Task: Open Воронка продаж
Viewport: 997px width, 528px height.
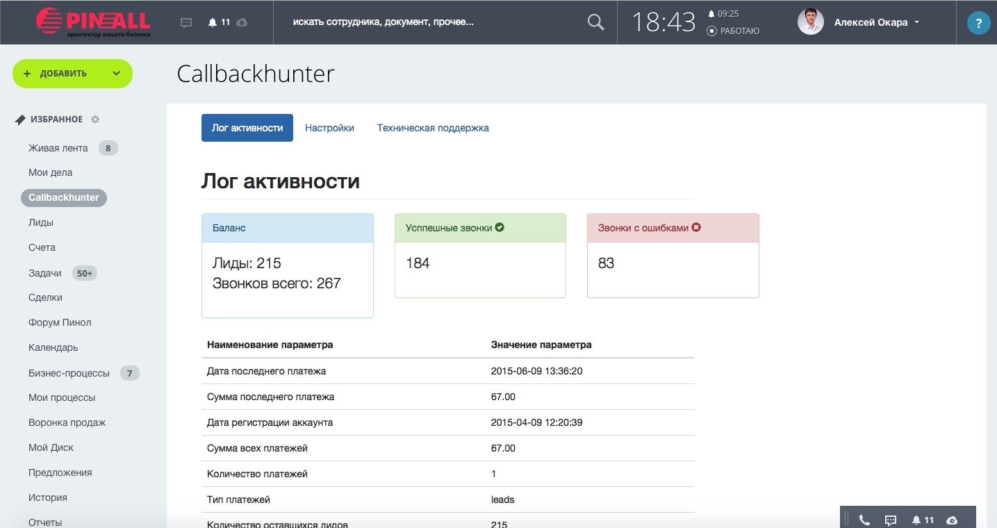Action: coord(67,422)
